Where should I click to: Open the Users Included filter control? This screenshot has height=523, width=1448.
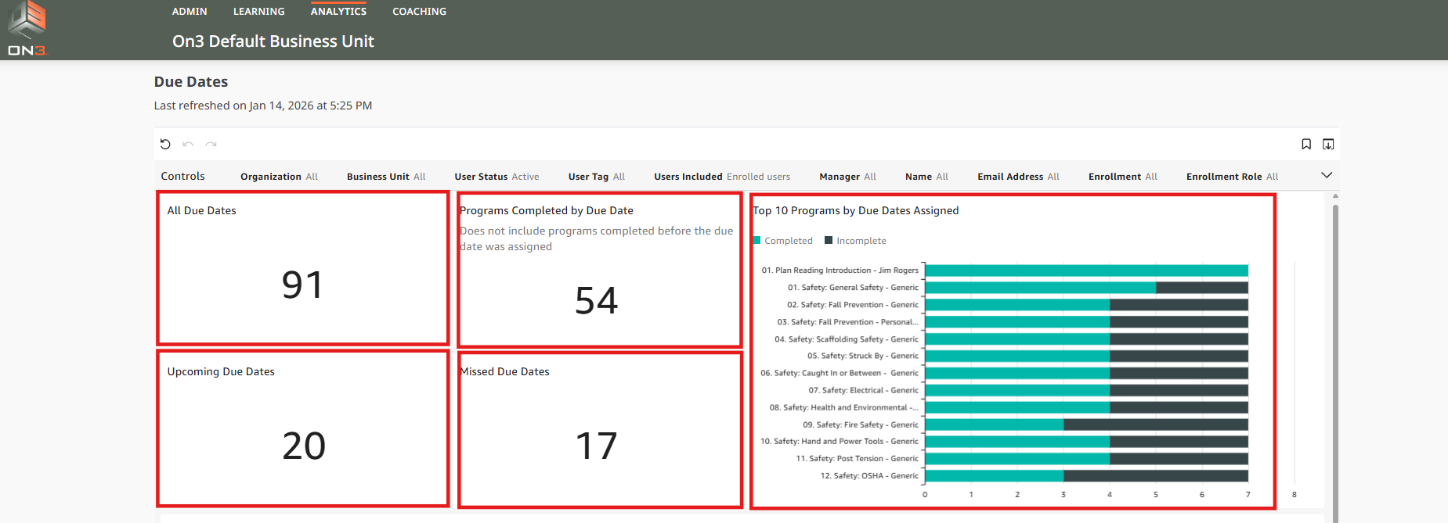[x=721, y=177]
